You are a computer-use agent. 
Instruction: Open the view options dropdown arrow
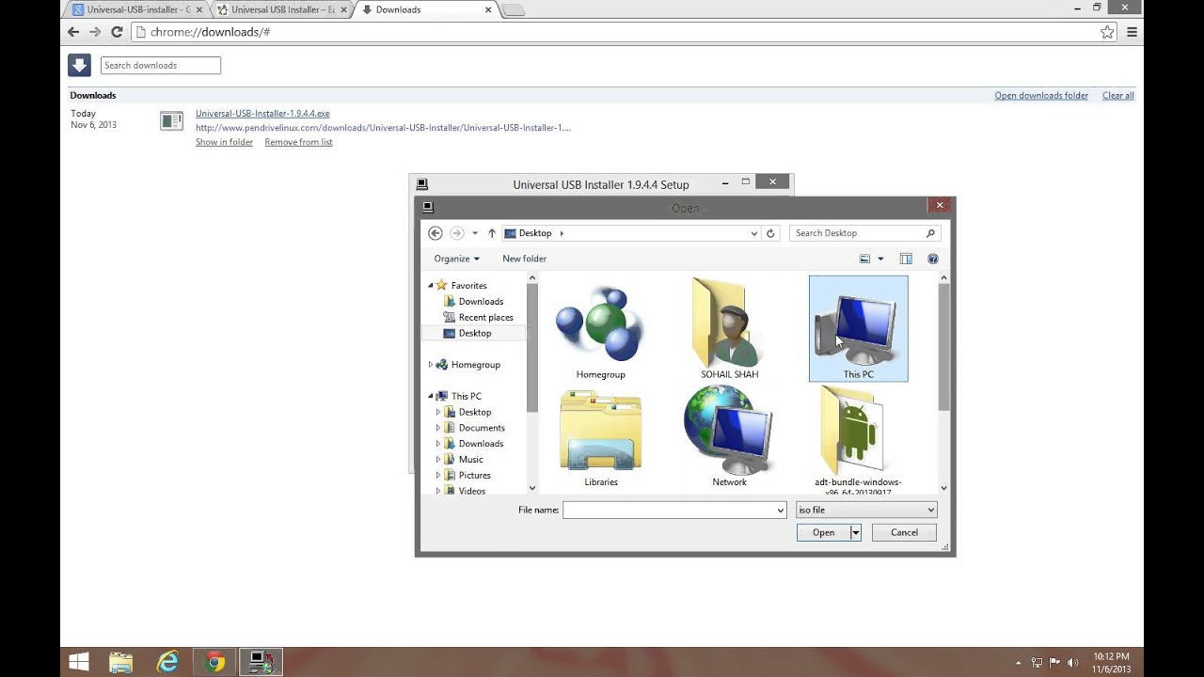tap(880, 259)
